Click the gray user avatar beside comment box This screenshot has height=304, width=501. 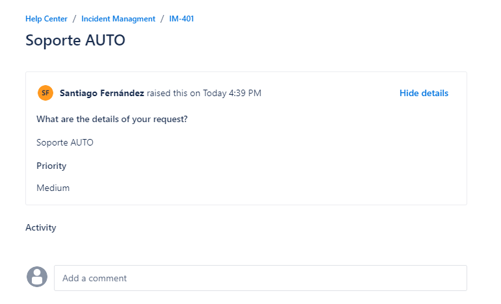[37, 277]
